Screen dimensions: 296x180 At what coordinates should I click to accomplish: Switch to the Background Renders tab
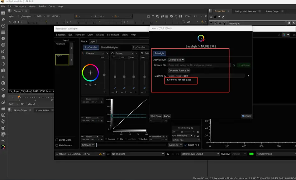pos(245,11)
